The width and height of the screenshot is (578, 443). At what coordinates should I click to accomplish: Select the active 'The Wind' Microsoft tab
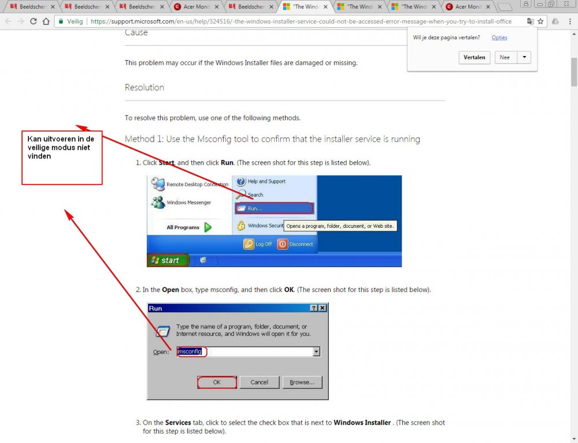304,6
